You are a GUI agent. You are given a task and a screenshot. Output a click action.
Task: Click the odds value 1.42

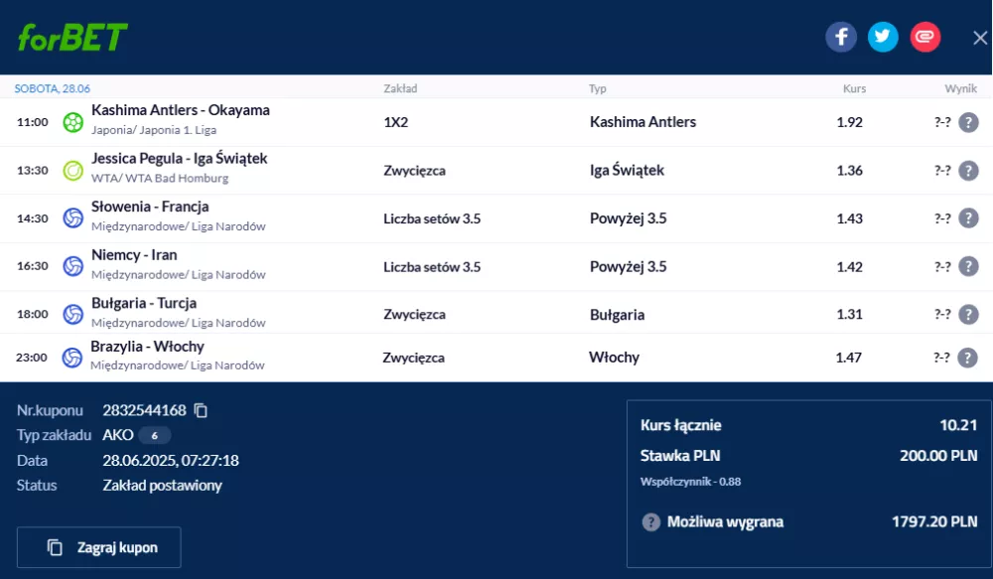[x=849, y=267]
